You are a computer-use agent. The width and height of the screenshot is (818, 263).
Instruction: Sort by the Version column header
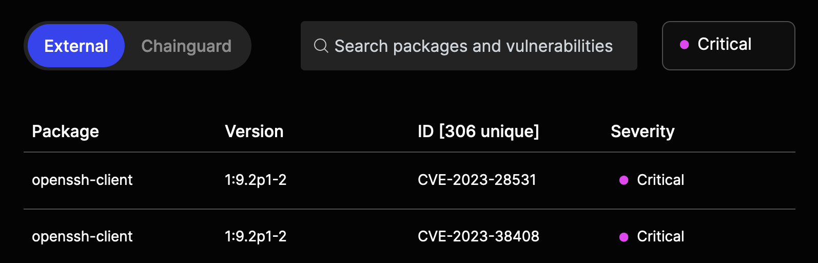pyautogui.click(x=254, y=131)
